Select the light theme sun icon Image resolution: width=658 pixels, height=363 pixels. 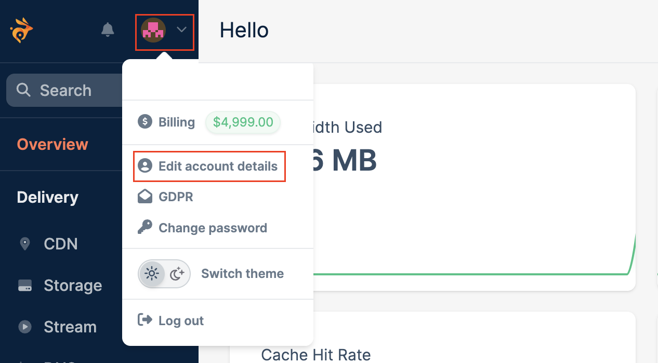[x=152, y=274]
